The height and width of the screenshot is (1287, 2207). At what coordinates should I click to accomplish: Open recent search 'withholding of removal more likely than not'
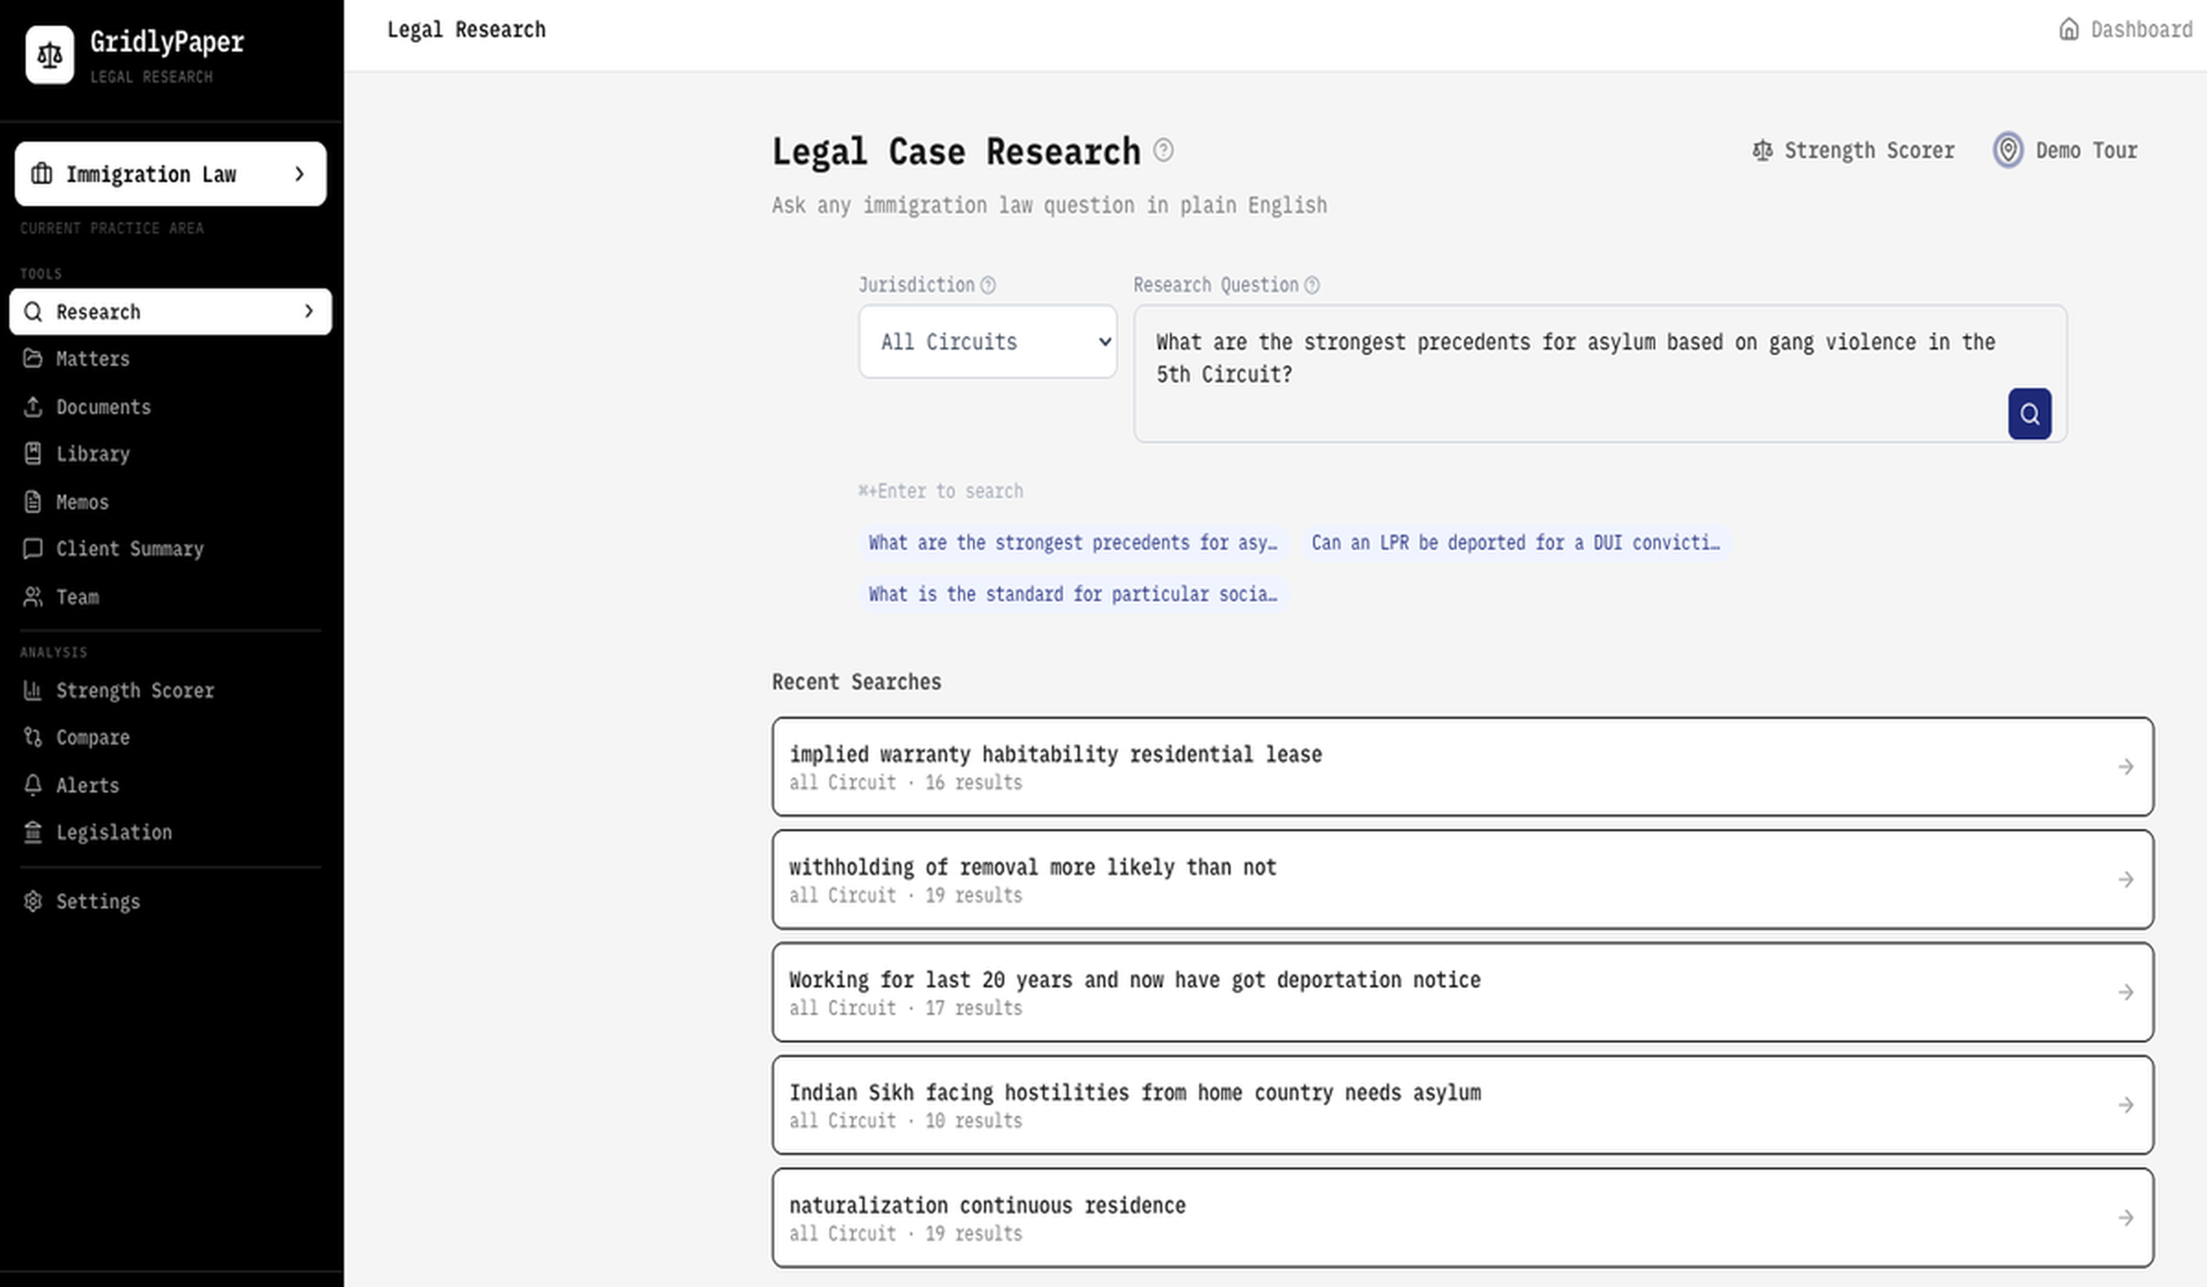(1462, 880)
